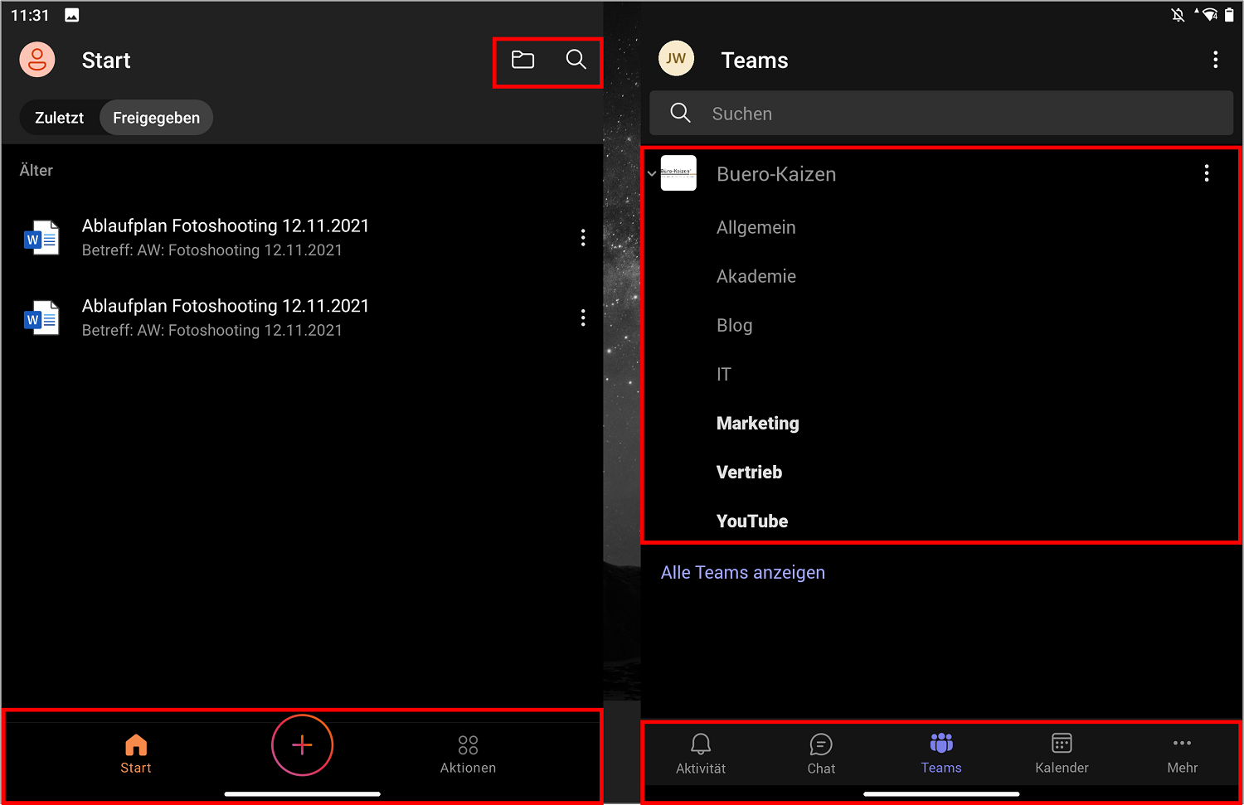This screenshot has height=805, width=1244.
Task: Open Buero-Kaizen team options menu
Action: (1207, 173)
